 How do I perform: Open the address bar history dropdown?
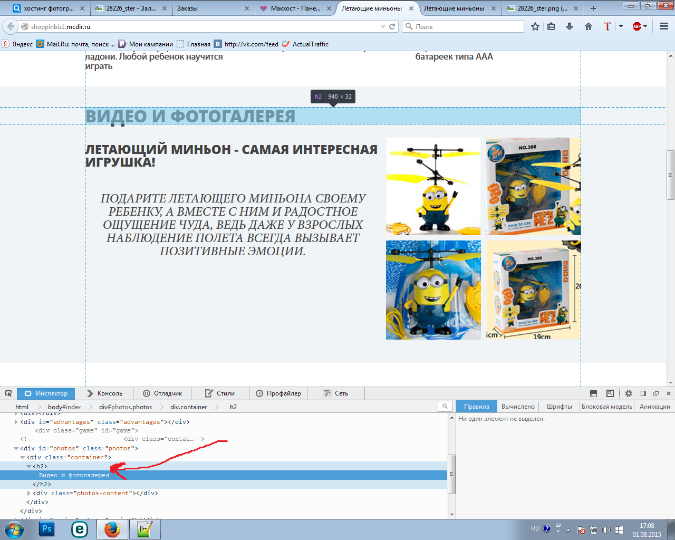click(x=383, y=26)
